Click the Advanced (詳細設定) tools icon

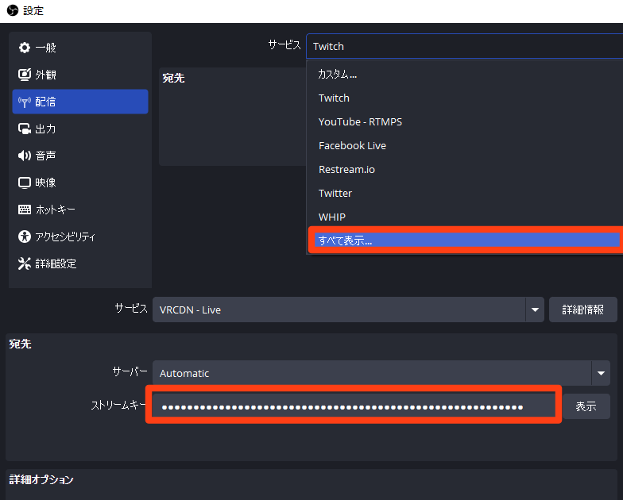[24, 263]
